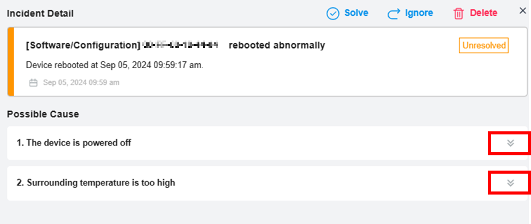Select the "1. The device is powered off" row
Screen dimensions: 531x224
pyautogui.click(x=267, y=143)
